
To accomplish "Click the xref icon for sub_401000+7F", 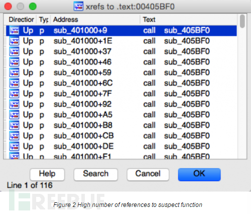I will 14,94.
